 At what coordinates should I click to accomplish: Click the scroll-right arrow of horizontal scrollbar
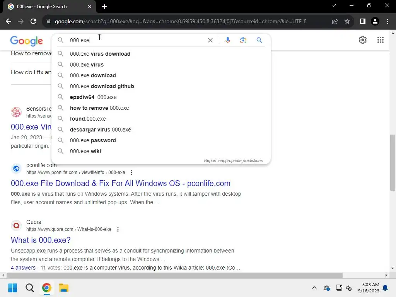[386, 275]
